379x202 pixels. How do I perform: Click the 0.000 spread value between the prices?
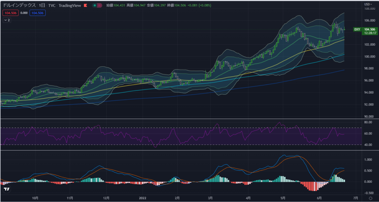24,13
